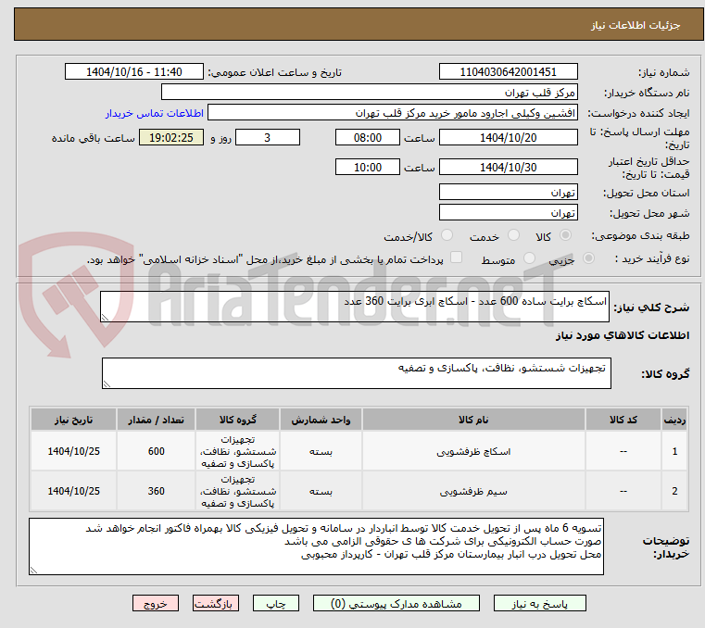Viewport: 705px width, 628px height.
Task: Click the quantity cell 600
Action: (156, 451)
